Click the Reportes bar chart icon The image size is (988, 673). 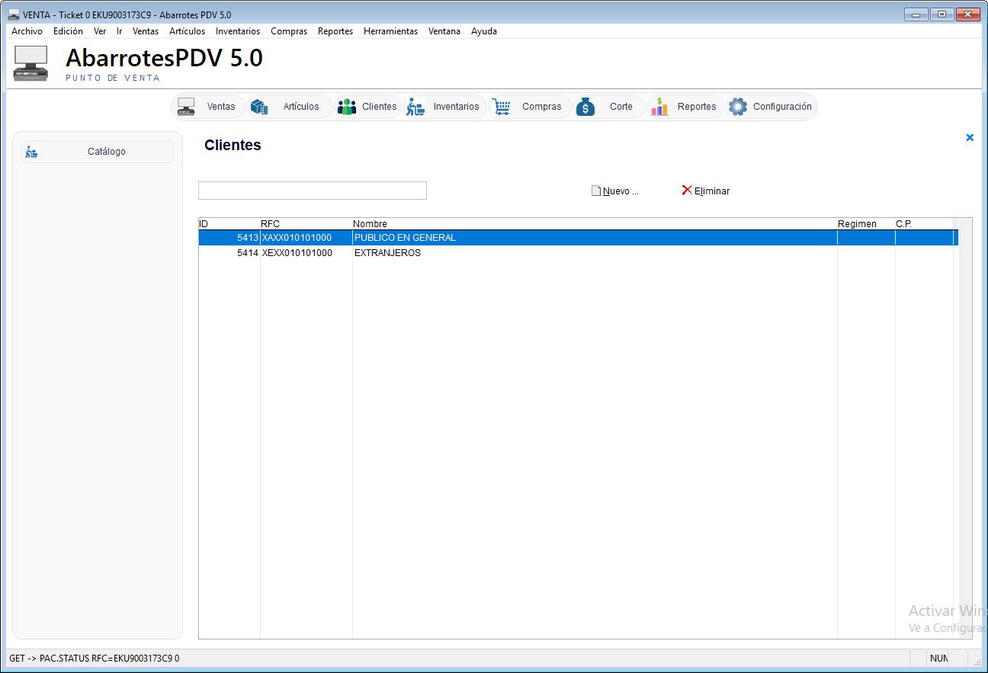[659, 107]
